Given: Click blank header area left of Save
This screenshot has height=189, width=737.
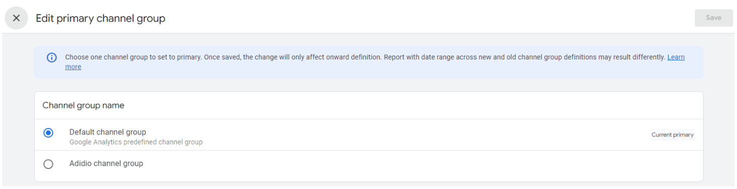Looking at the screenshot, I should pyautogui.click(x=427, y=18).
